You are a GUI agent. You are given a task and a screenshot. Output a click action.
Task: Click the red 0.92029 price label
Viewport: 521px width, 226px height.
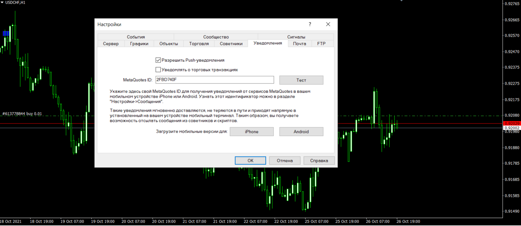coord(512,123)
